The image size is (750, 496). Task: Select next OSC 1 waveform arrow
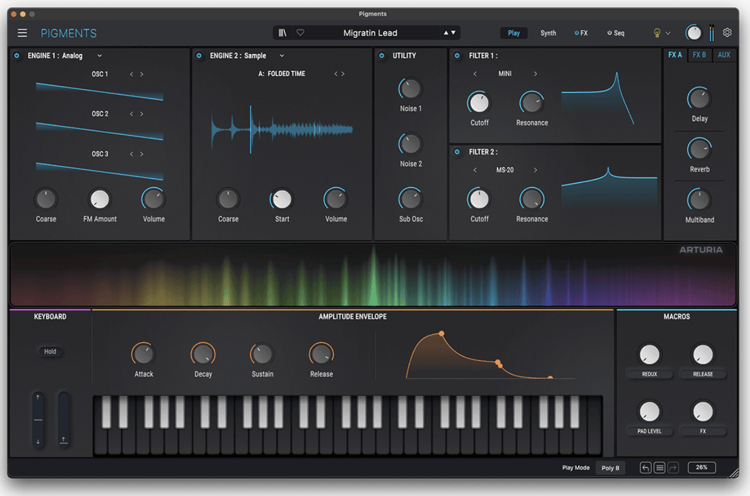(142, 74)
